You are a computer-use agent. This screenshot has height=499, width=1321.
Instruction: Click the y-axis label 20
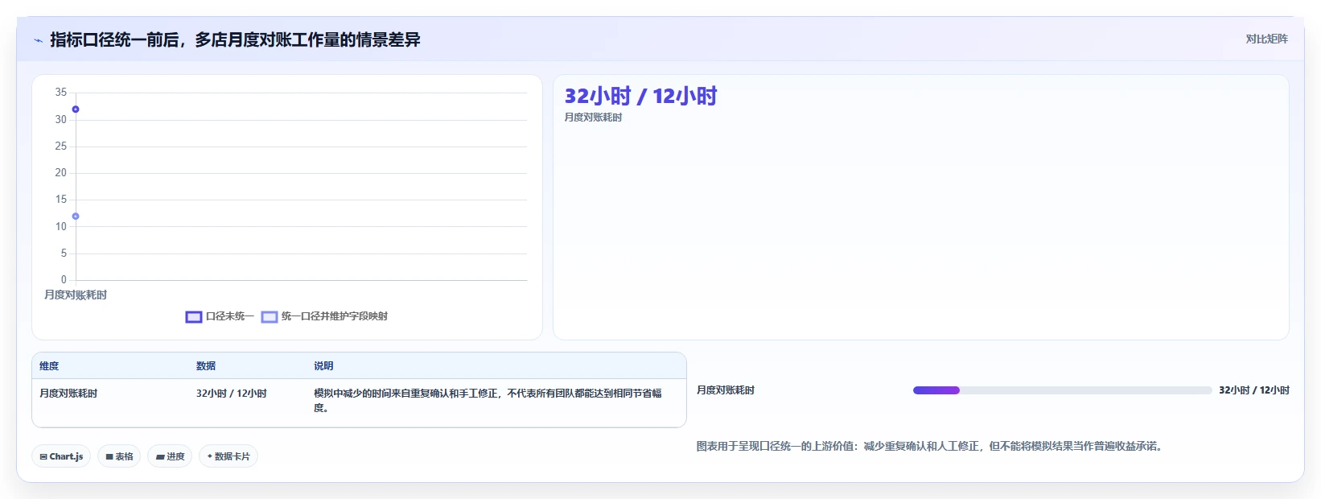pyautogui.click(x=61, y=173)
